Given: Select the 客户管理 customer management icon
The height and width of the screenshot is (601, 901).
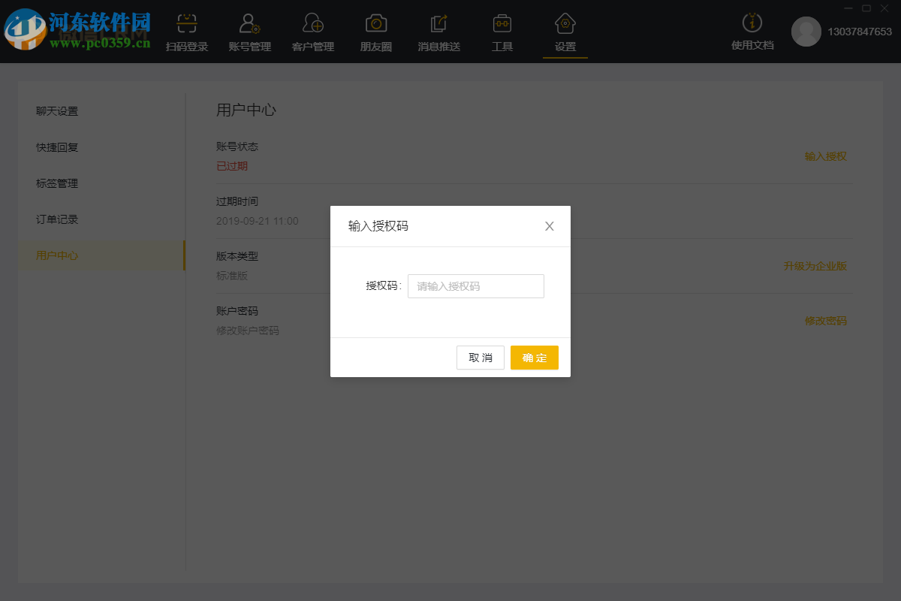Looking at the screenshot, I should point(312,30).
